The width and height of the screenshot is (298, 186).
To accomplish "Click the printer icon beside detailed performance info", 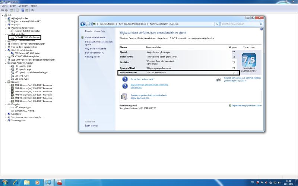I will [218, 79].
